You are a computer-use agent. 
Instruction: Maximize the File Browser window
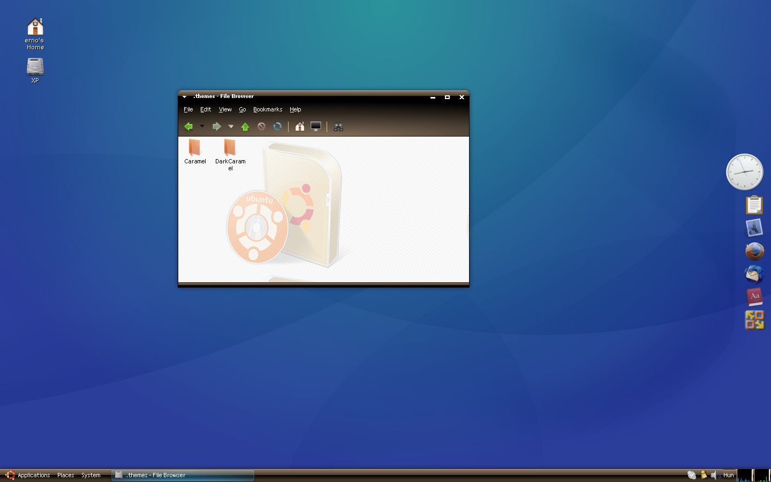(447, 97)
